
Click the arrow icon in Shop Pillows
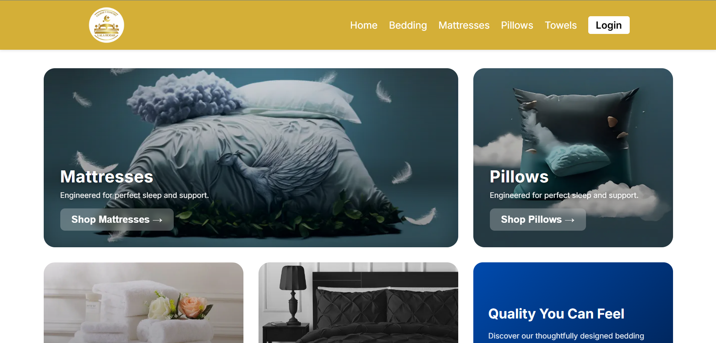[570, 220]
